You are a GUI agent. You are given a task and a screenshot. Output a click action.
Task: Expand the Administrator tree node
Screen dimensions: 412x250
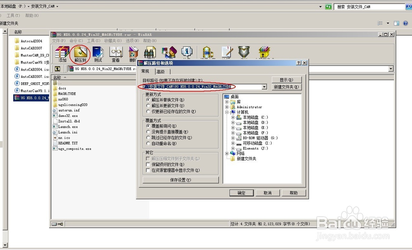click(227, 107)
